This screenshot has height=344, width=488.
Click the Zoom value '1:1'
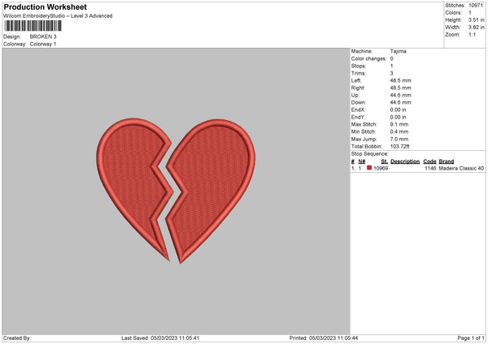point(472,35)
